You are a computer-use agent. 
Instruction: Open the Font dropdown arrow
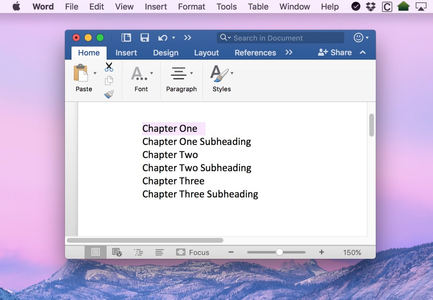point(151,73)
